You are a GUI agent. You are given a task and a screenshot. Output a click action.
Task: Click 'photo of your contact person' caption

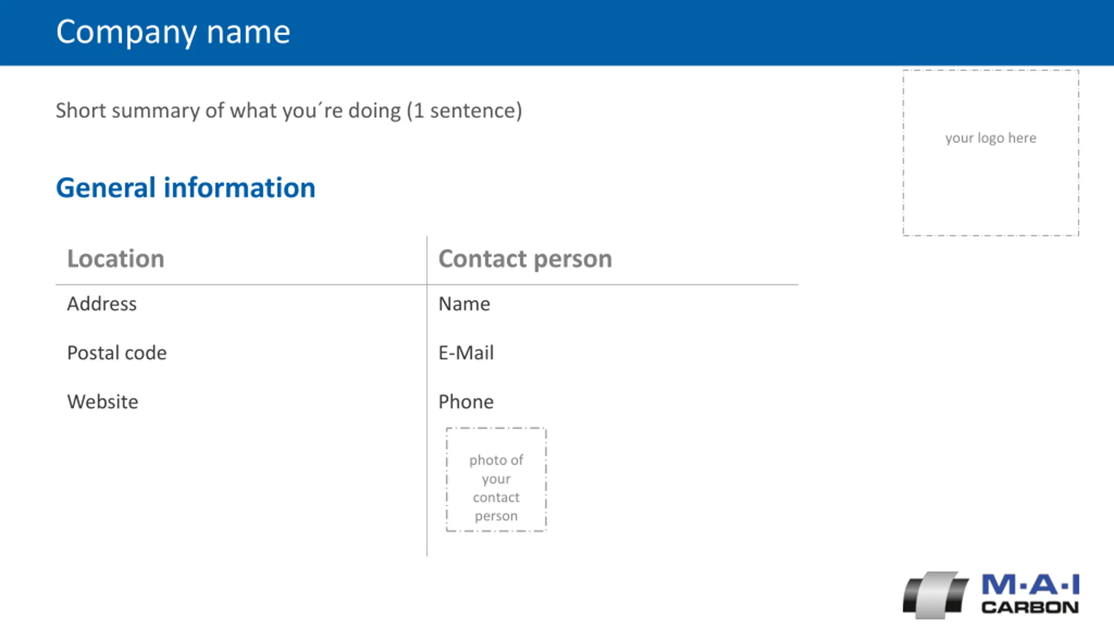496,488
